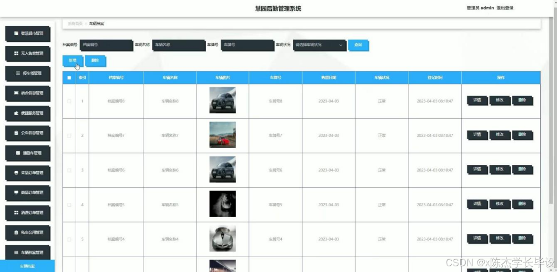Click 修改 for 档案编号6 row
This screenshot has width=557, height=272.
tap(500, 170)
